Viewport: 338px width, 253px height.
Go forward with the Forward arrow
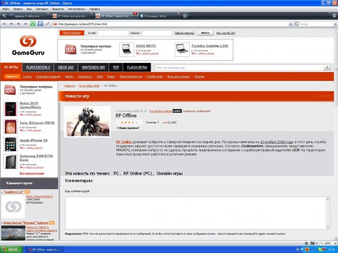[x=18, y=24]
